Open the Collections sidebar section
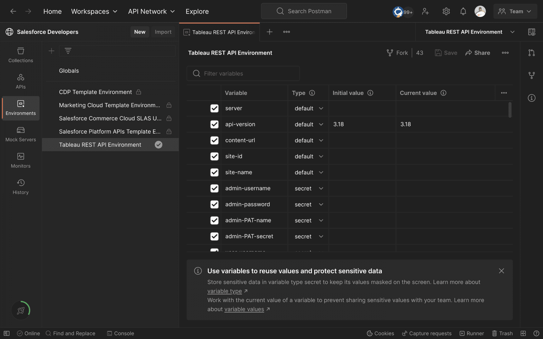This screenshot has height=339, width=543. tap(21, 55)
